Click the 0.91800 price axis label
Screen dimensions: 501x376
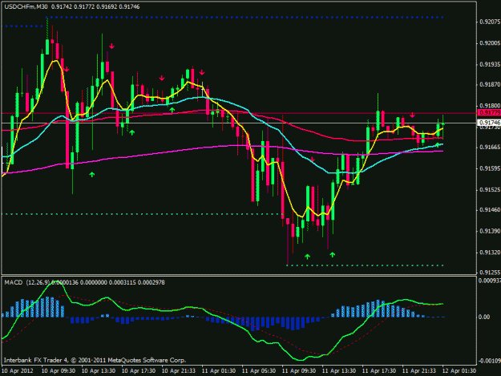pos(490,106)
